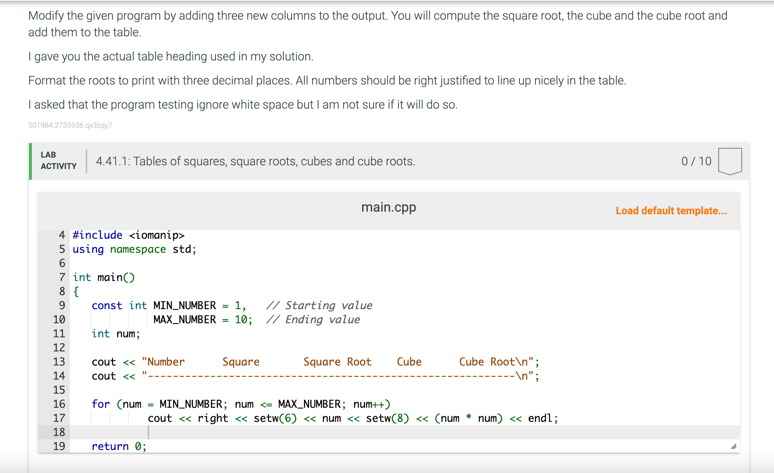This screenshot has width=774, height=473.
Task: Click the completion badge next to the 0 / 10 score
Action: point(729,161)
